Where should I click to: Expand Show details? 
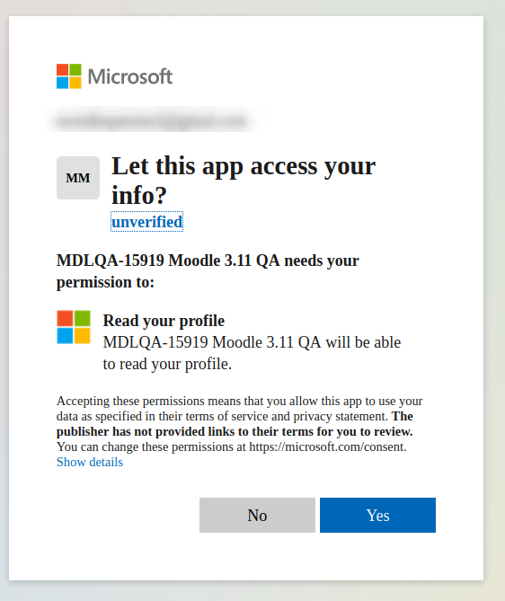tap(90, 462)
